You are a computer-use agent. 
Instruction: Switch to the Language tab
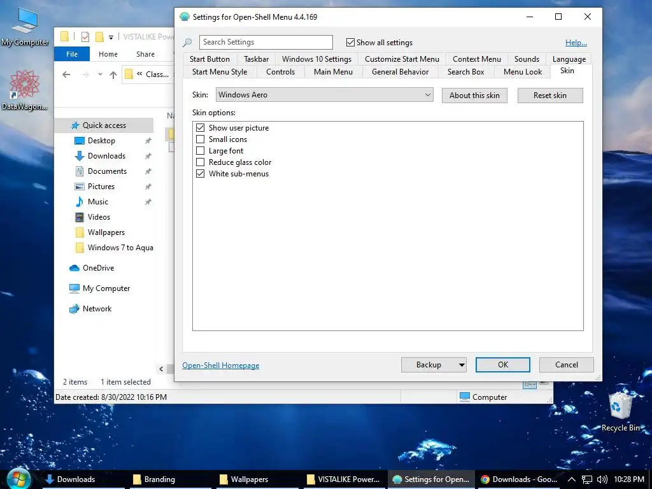[x=569, y=59]
